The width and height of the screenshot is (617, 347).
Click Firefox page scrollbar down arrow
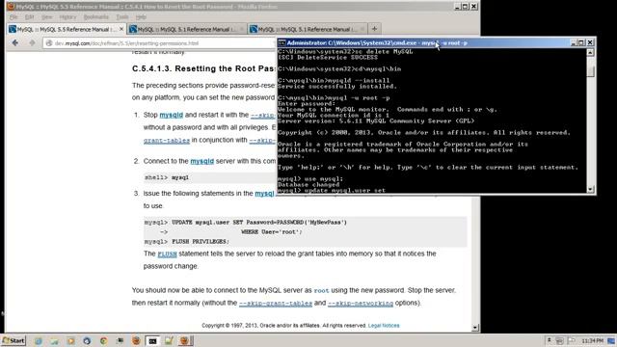475,328
